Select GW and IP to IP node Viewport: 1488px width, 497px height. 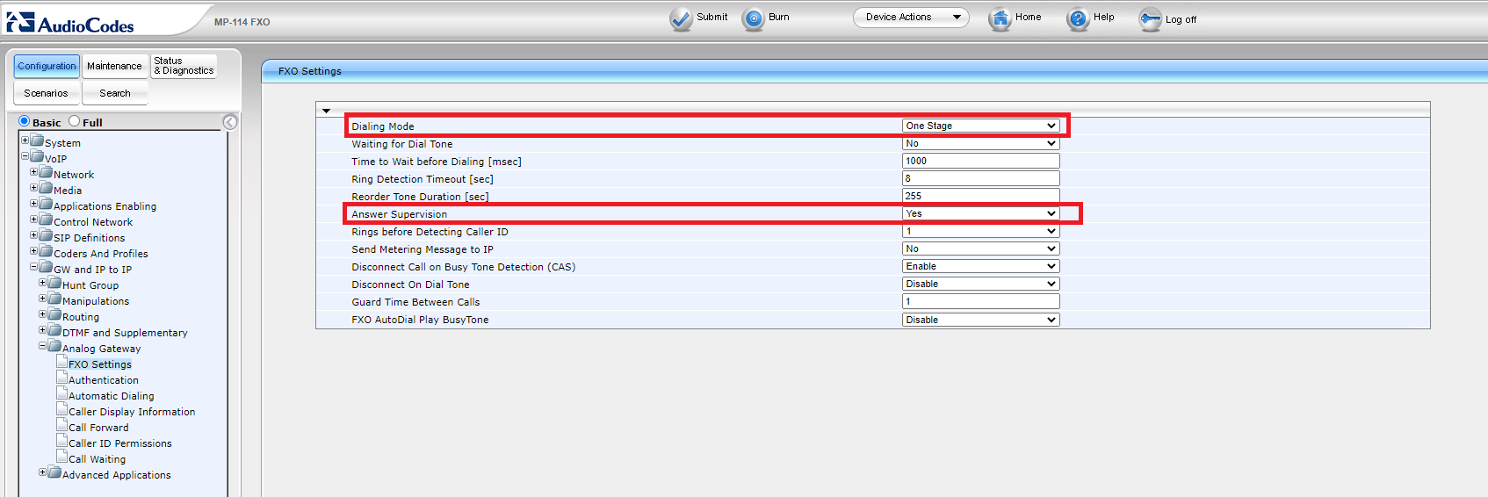click(93, 270)
